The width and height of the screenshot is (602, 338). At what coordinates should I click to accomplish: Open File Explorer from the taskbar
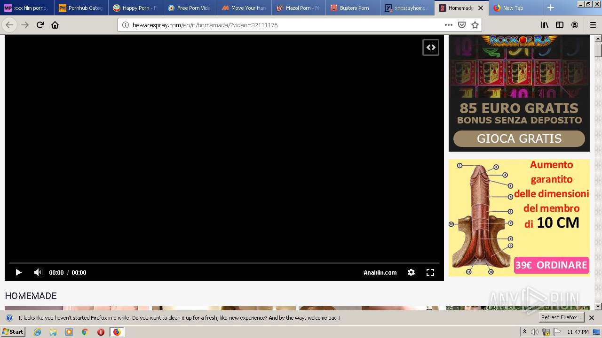pyautogui.click(x=53, y=332)
